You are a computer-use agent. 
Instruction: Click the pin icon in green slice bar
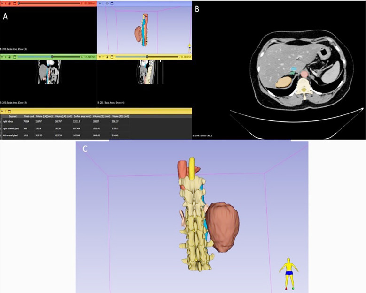pos(2,57)
